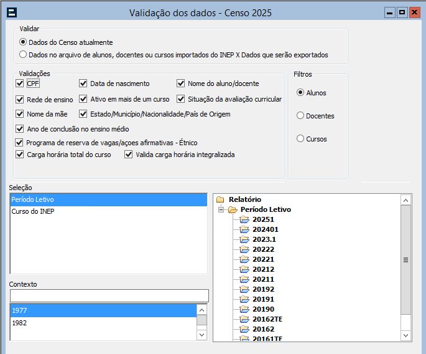Screen dimensions: 426x354
Task: Select 'Período Letivo' label in report tree
Action: pos(266,209)
